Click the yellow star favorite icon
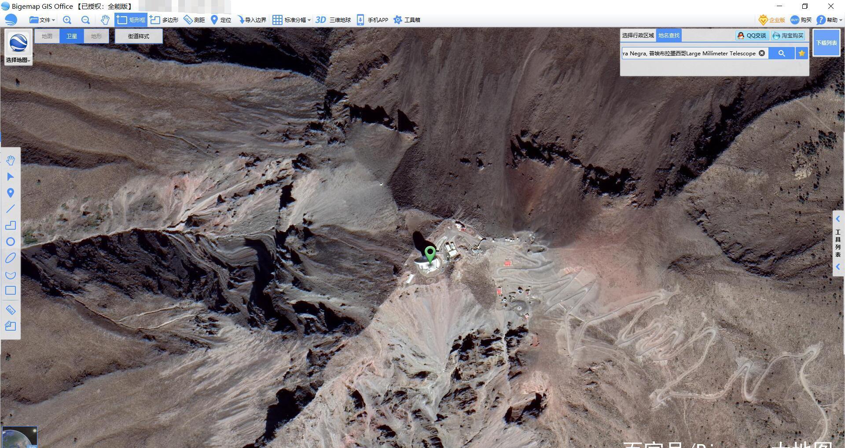 tap(801, 53)
